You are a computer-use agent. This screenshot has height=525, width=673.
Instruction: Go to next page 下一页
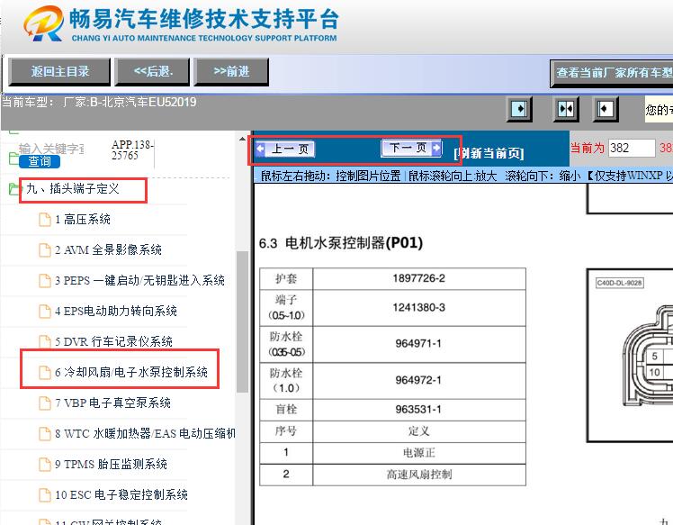tap(411, 148)
